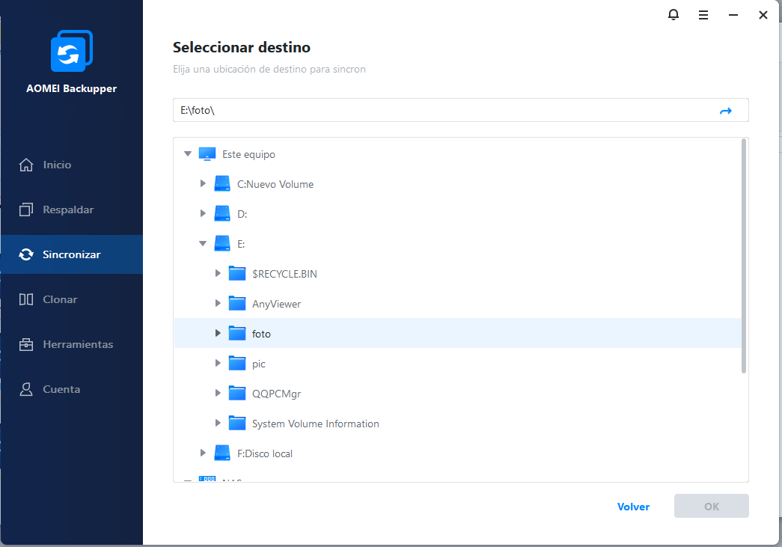
Task: Select the pic row text
Action: pos(258,364)
